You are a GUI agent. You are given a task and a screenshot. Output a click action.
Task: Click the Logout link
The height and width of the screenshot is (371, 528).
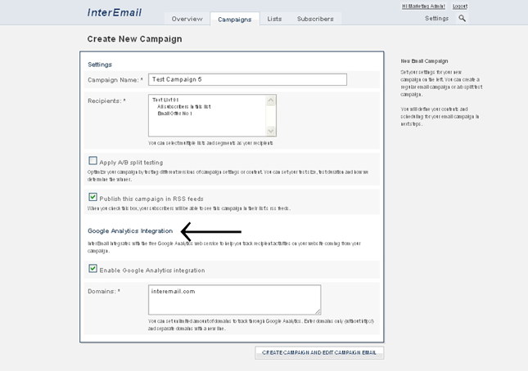click(x=460, y=6)
